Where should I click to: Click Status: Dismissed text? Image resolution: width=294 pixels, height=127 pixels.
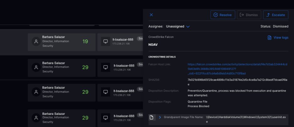tap(274, 26)
